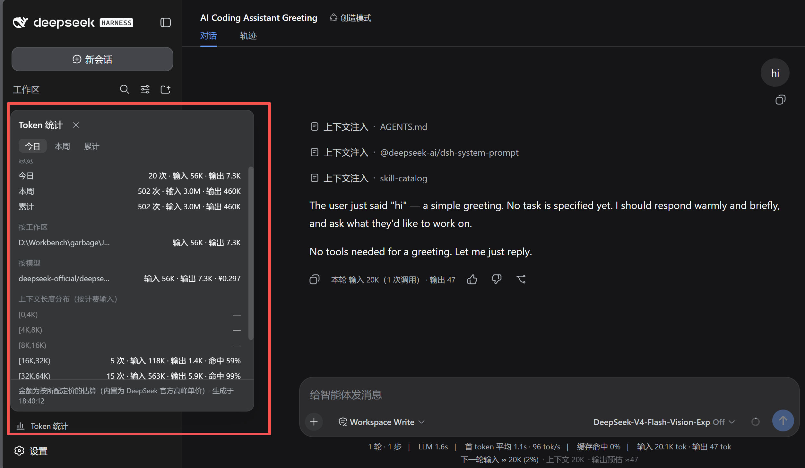Copy the assistant response
Screen dimensions: 805x468
[x=315, y=280]
